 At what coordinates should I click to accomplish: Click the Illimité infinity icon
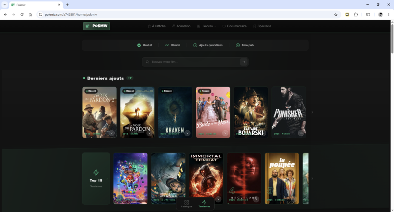(167, 45)
